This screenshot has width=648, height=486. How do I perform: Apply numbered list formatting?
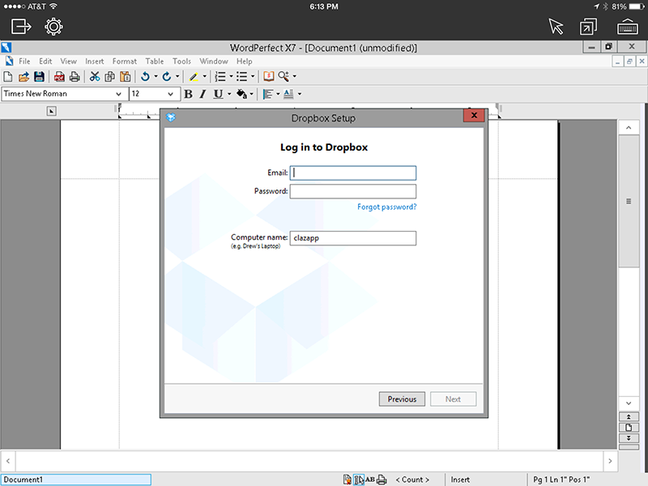(220, 76)
